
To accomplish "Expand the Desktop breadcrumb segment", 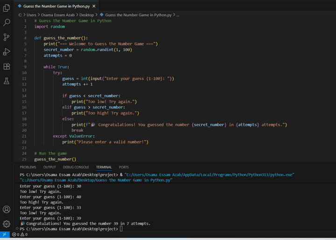I will coord(86,15).
